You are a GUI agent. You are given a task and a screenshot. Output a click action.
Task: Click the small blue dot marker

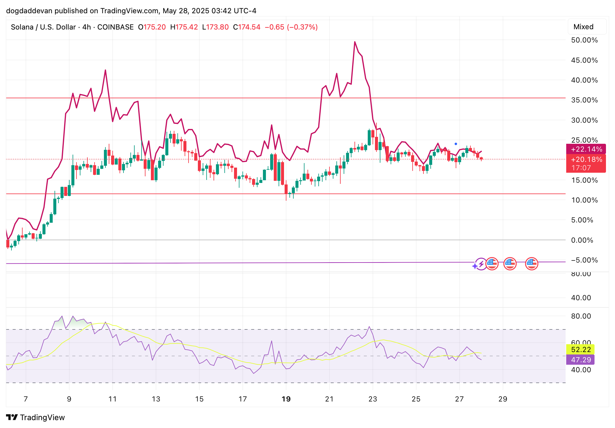point(456,144)
